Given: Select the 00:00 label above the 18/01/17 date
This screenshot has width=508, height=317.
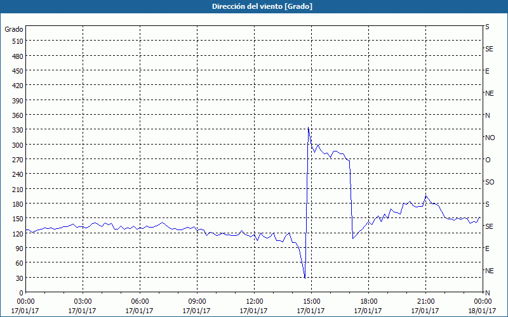Looking at the screenshot, I should coord(483,302).
